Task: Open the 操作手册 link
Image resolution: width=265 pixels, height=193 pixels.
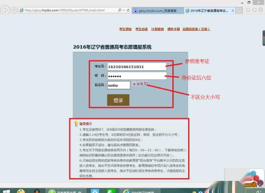Action: coord(173,29)
